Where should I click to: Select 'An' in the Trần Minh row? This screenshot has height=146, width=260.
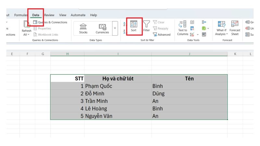(189, 101)
